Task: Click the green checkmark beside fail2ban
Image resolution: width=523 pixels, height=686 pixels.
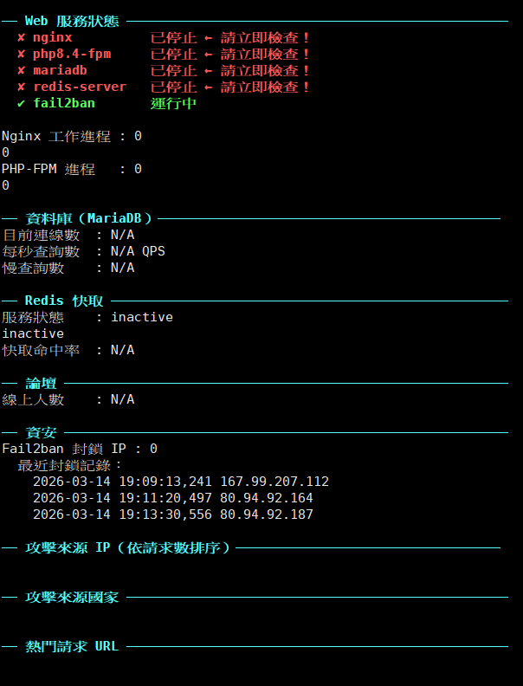Action: pyautogui.click(x=21, y=104)
